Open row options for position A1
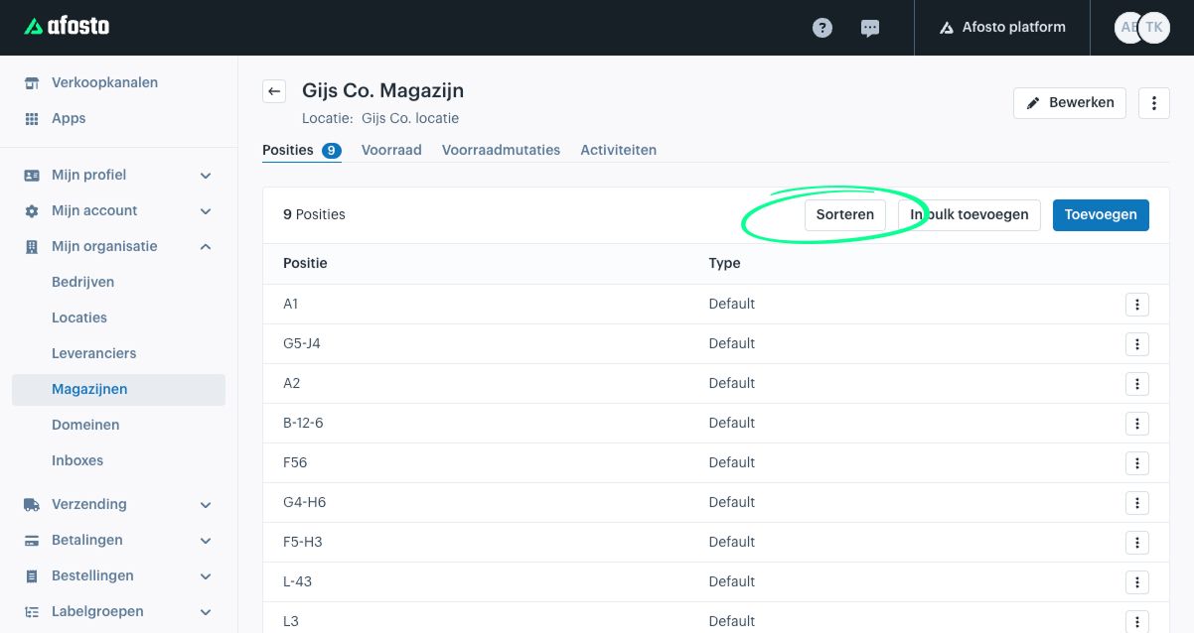 coord(1136,305)
